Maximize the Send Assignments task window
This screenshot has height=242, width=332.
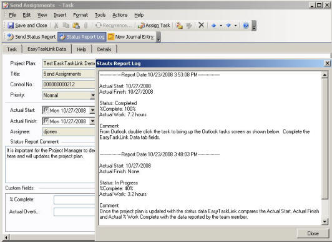click(319, 5)
